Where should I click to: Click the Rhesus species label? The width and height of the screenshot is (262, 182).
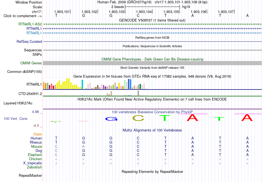click(x=36, y=142)
